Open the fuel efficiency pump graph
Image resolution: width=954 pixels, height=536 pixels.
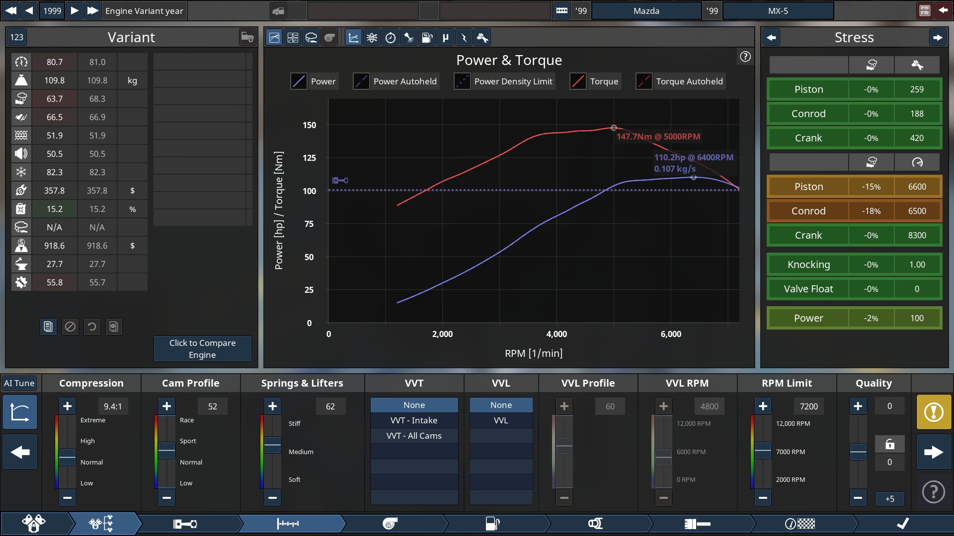pos(427,37)
